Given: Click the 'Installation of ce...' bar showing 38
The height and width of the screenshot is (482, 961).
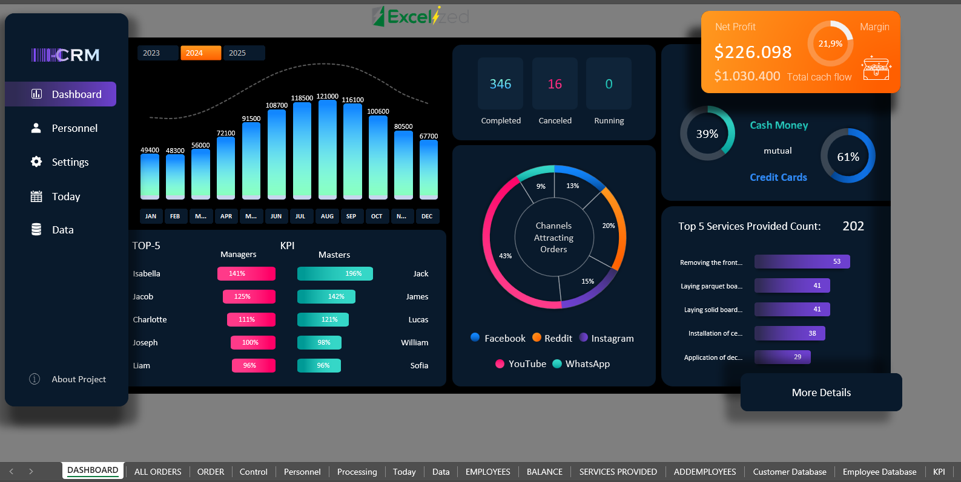Looking at the screenshot, I should click(790, 333).
